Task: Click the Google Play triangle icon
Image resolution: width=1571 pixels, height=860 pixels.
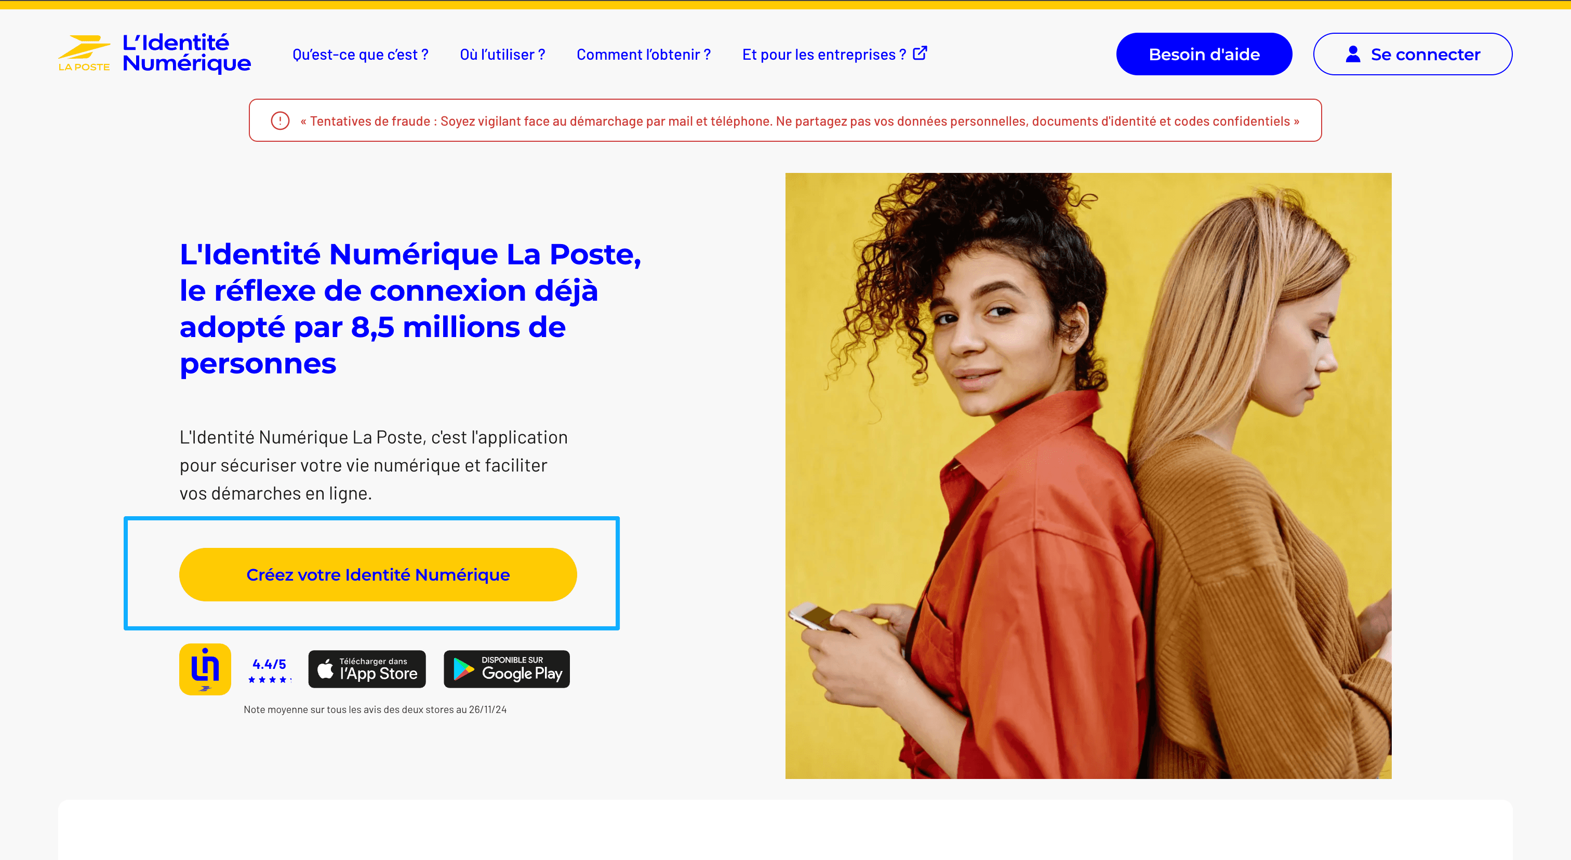Action: click(463, 669)
